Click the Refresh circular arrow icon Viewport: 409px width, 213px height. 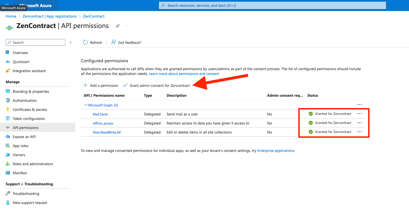(85, 42)
